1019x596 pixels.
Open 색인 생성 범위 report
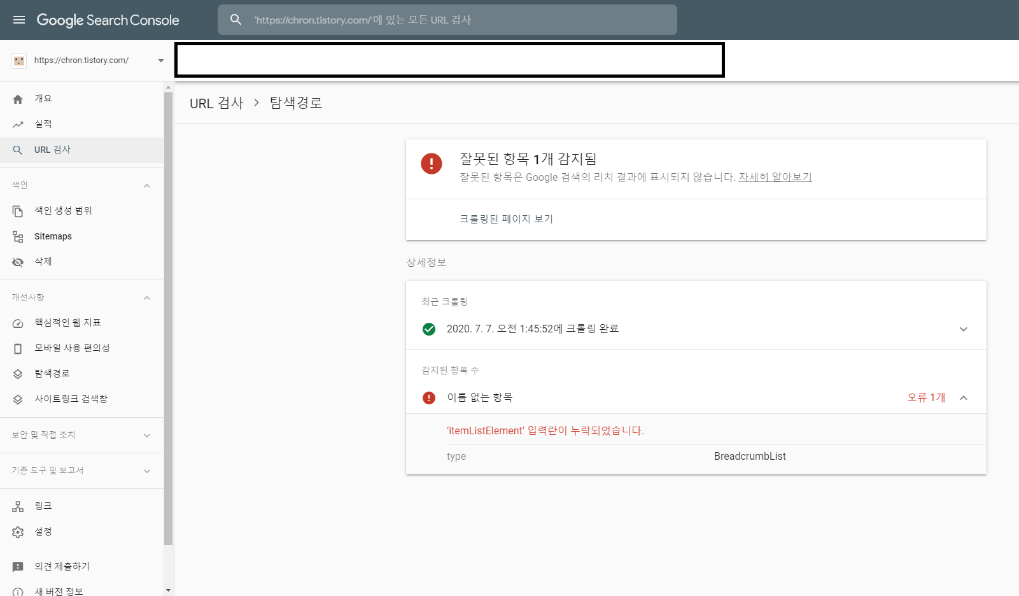[81, 211]
